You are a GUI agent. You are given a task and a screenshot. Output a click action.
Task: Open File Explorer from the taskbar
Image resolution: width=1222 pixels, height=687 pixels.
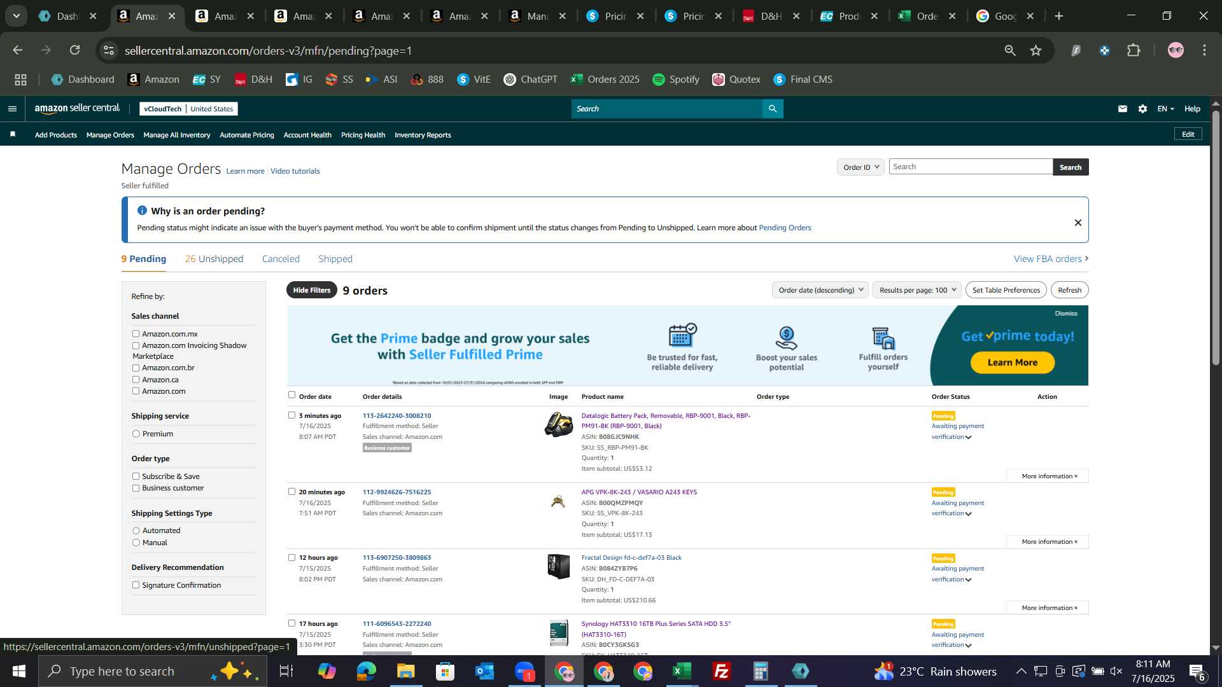[x=406, y=671]
